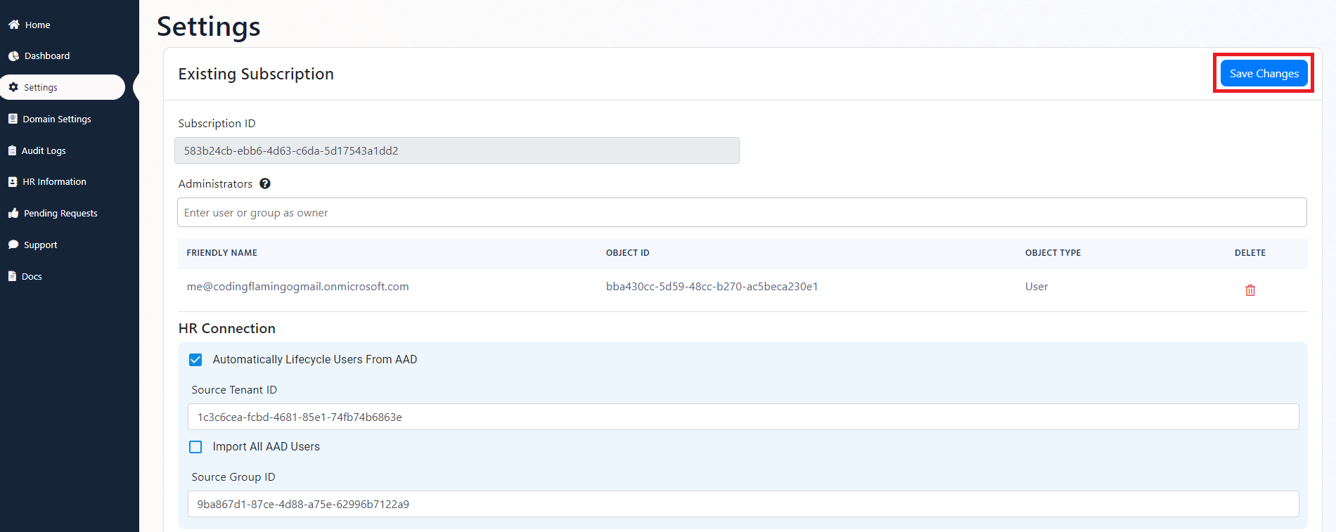Click the Enter user or group as owner field
This screenshot has width=1336, height=532.
point(742,212)
